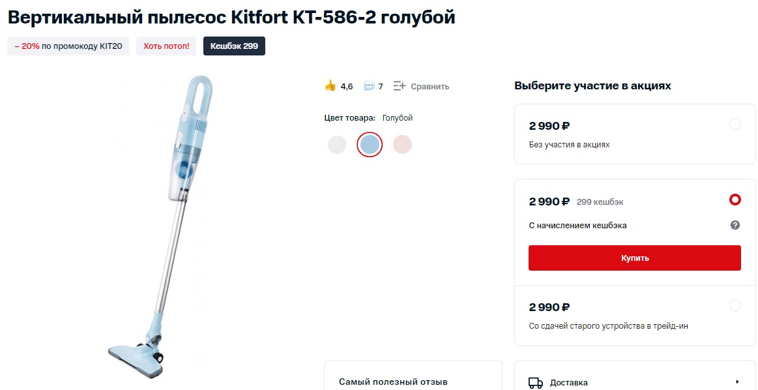Select the option without promotions
Screen dimensions: 758x390
coord(735,124)
